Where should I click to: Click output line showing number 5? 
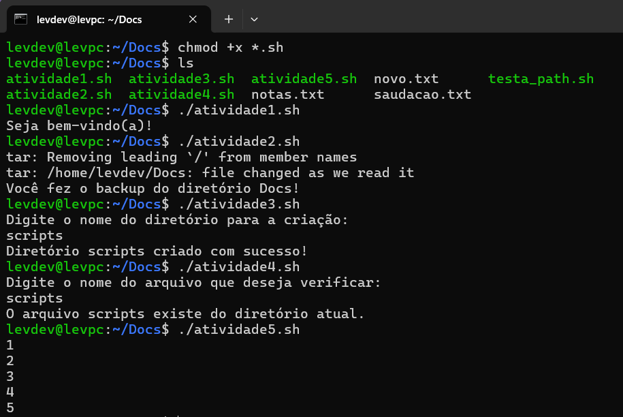[x=10, y=408]
